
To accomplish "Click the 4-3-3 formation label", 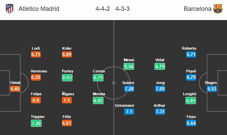I will pos(122,9).
